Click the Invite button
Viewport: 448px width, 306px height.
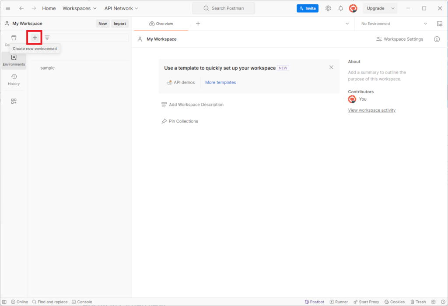(x=308, y=8)
